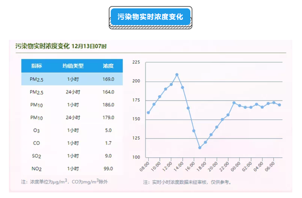Select the PM10 1小时 row

(x=72, y=105)
